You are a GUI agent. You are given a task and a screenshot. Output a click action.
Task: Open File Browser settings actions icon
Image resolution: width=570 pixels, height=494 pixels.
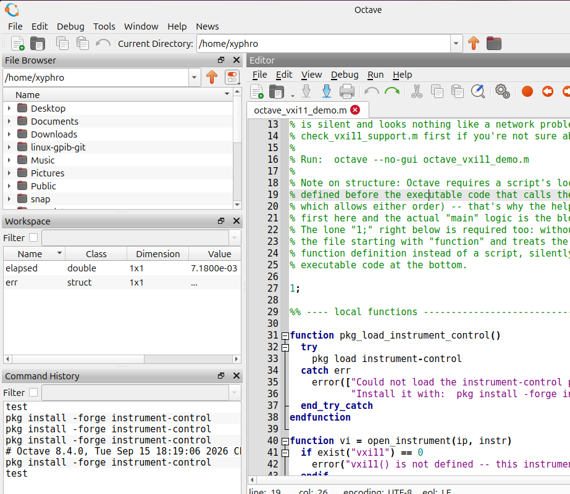[x=232, y=77]
